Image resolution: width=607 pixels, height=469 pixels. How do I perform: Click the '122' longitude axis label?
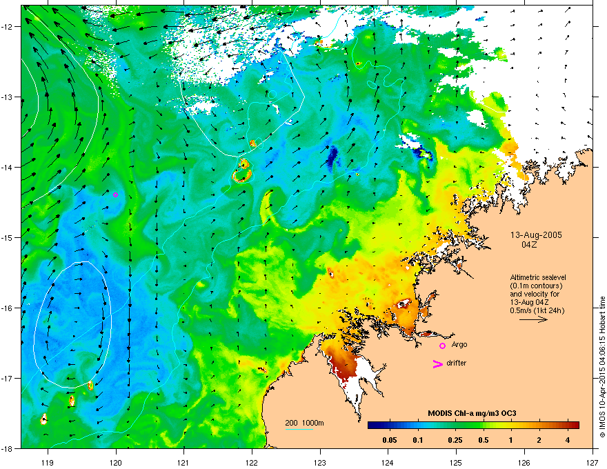(x=252, y=462)
